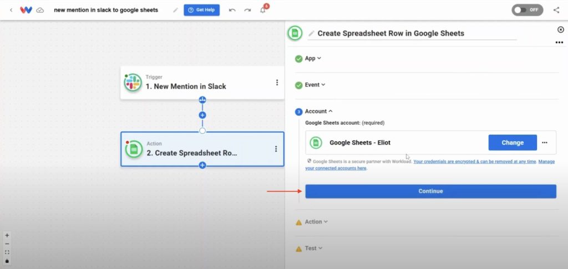Edit workflow name with the pencil icon
The image size is (568, 269).
tap(175, 10)
